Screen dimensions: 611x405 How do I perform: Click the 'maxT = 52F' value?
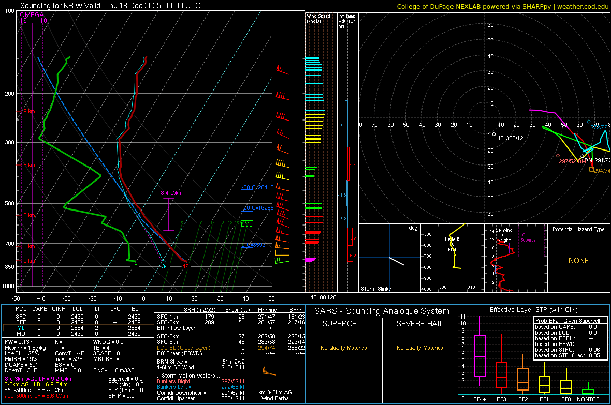coord(69,359)
